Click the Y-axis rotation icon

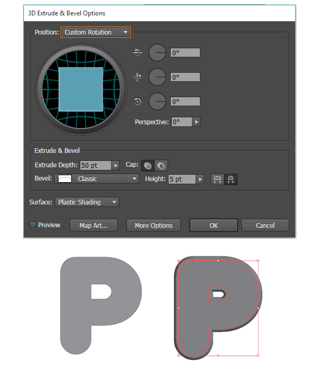coord(138,76)
